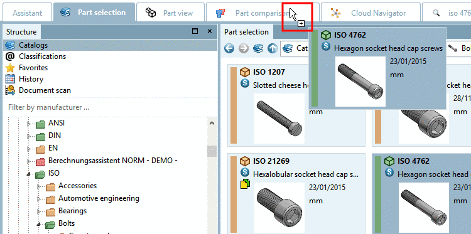Click the catalogs home toolbar icon
The height and width of the screenshot is (234, 471).
tap(258, 48)
